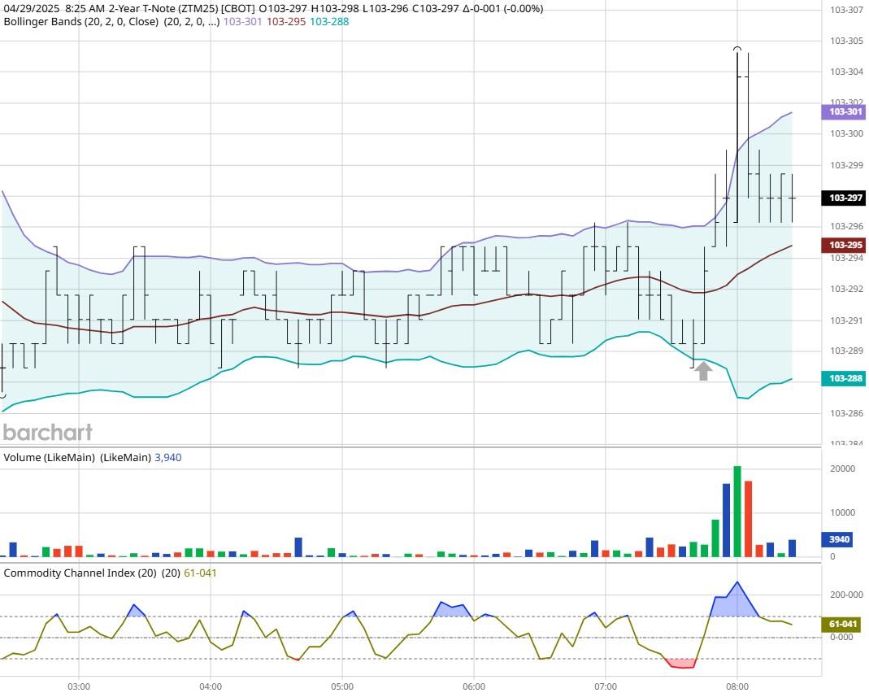Click the purple 103-301 upper band price tag
Screen dimensions: 869x697
pos(845,111)
